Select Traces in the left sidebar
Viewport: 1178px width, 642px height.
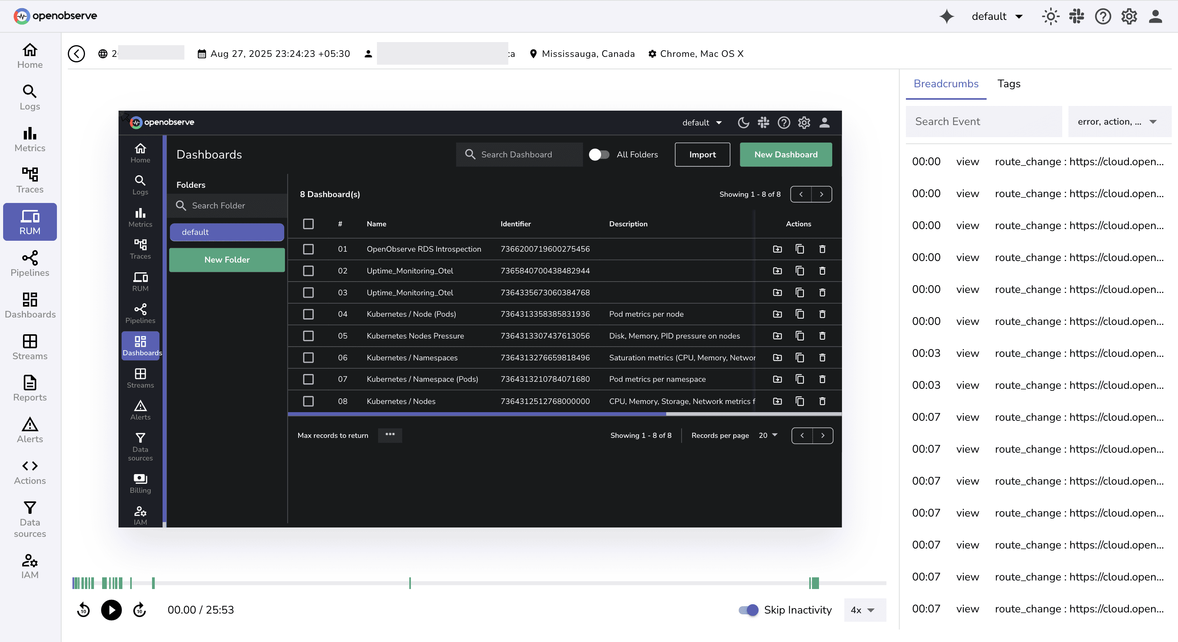[x=29, y=180]
